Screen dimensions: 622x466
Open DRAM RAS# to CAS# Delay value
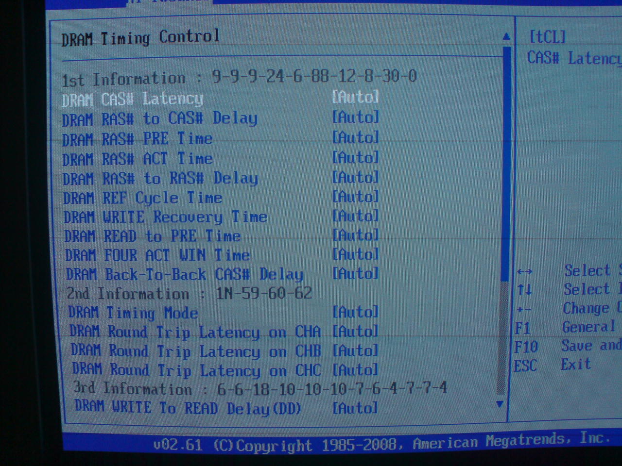click(x=355, y=117)
